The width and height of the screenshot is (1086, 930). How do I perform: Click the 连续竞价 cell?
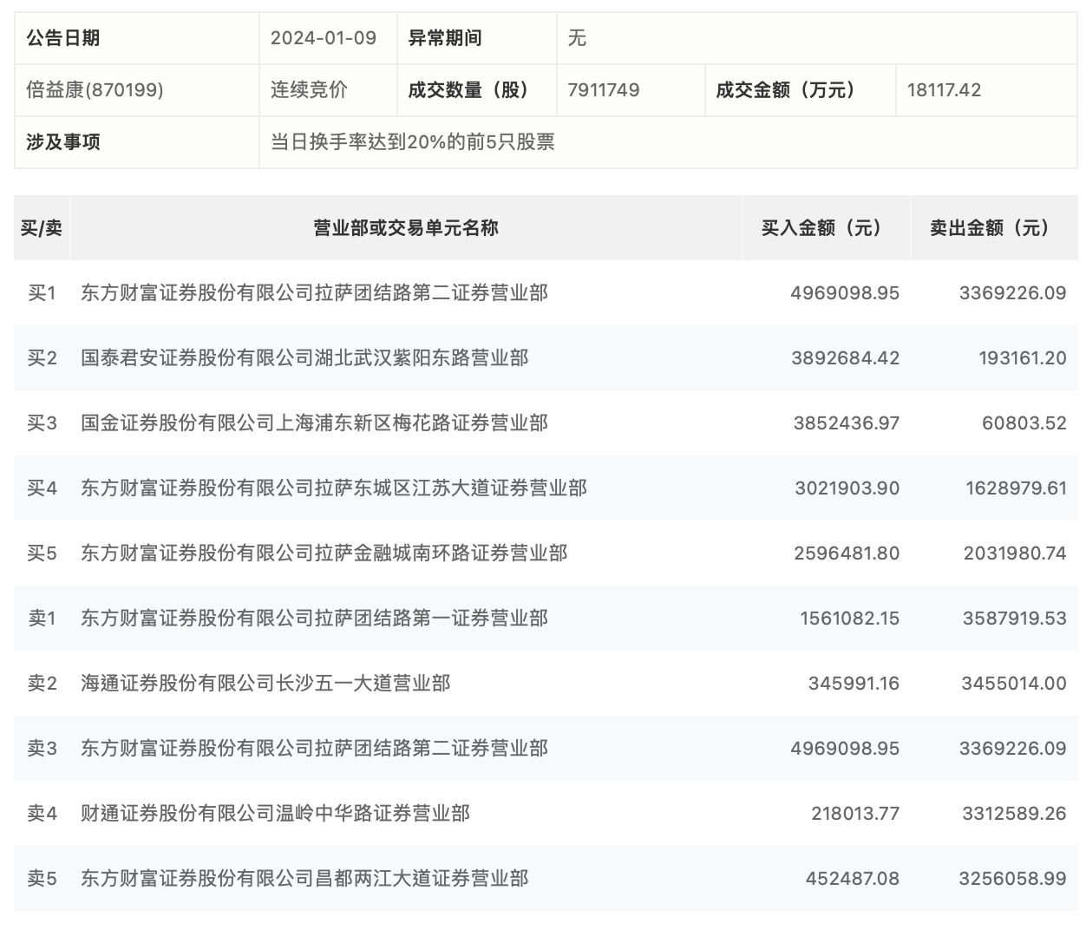click(x=309, y=90)
